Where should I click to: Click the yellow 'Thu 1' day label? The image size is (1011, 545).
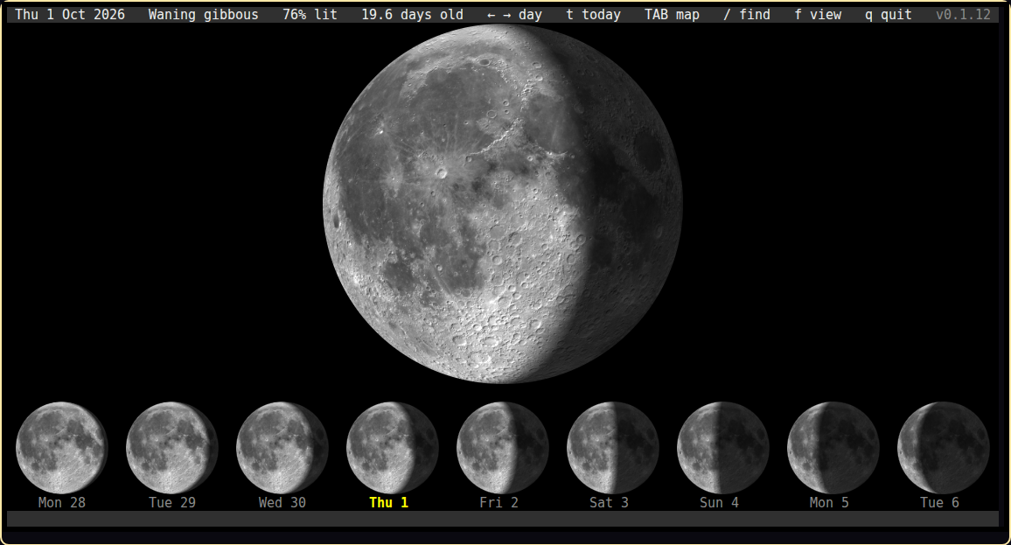[x=388, y=502]
